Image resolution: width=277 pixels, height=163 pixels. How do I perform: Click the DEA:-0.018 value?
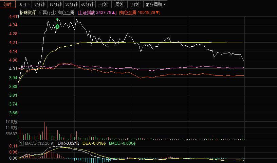pos(94,143)
